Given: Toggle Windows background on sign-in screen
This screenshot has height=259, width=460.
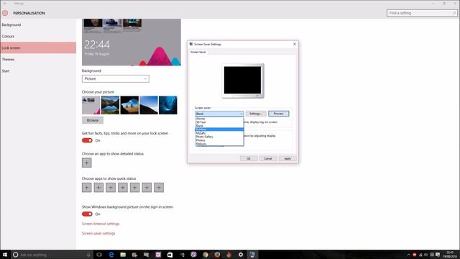Looking at the screenshot, I should (87, 214).
